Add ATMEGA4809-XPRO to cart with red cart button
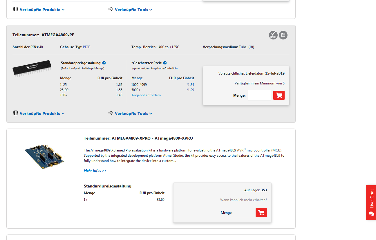 (x=261, y=212)
